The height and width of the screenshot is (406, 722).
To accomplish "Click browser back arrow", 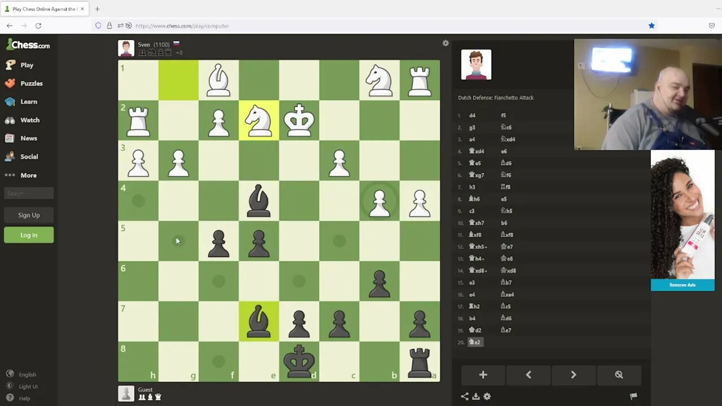I will [10, 25].
